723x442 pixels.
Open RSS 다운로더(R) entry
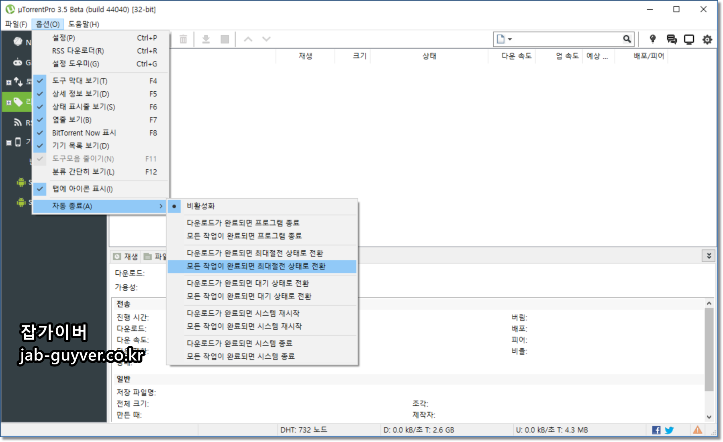[x=100, y=51]
